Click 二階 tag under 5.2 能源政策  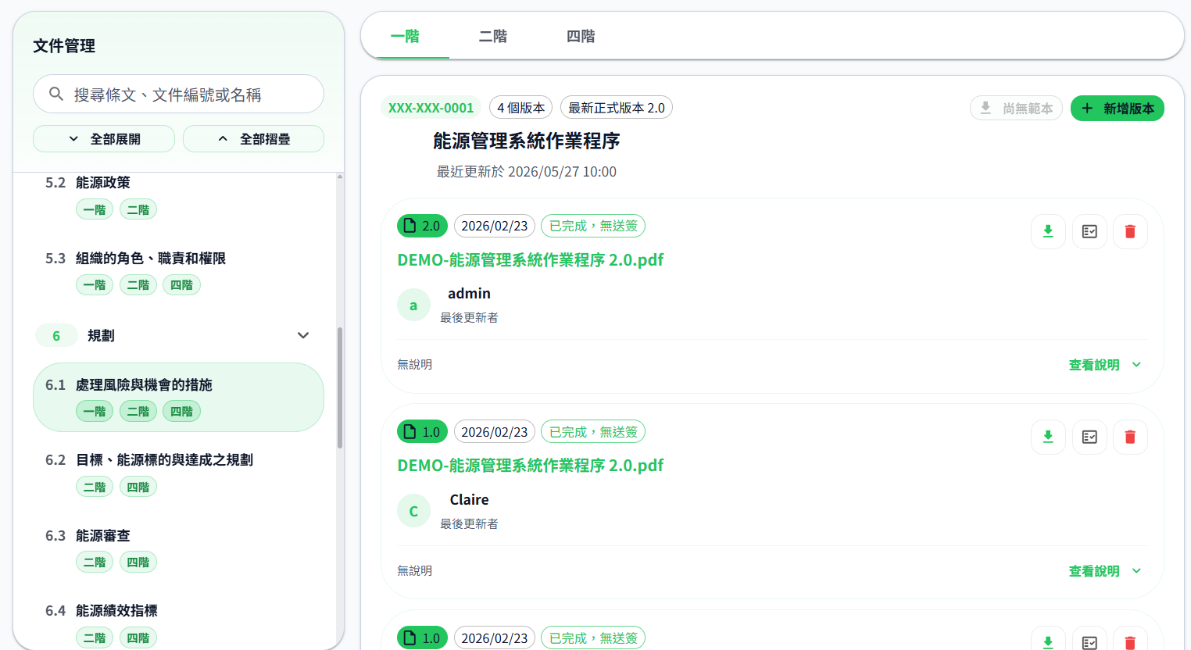[138, 209]
